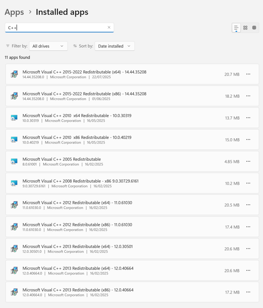This screenshot has width=263, height=308.
Task: Open more options for Visual C++ 2005 Redistributable
Action: tap(248, 161)
